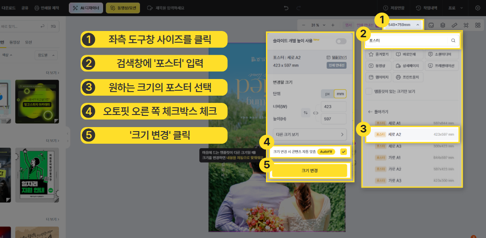Check the AutoFit content checkbox
This screenshot has width=486, height=238.
click(343, 152)
